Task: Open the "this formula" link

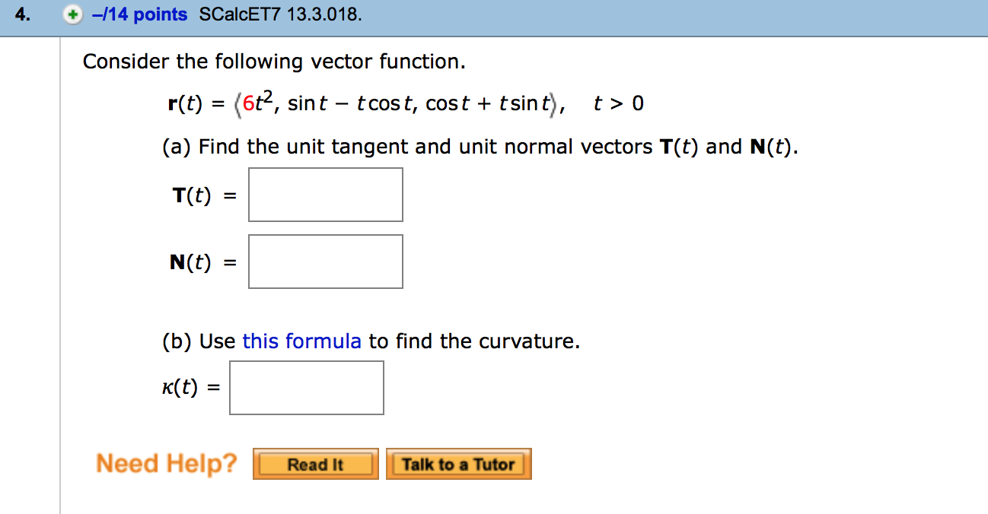Action: (301, 341)
